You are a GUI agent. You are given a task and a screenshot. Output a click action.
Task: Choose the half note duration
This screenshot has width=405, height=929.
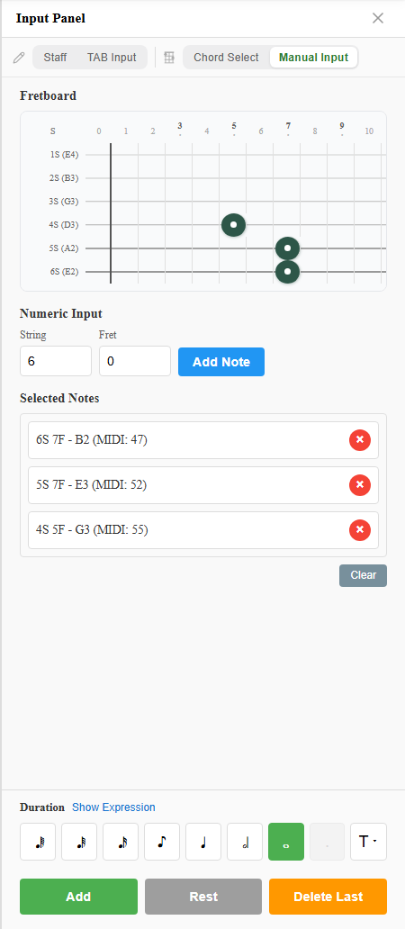(x=245, y=842)
